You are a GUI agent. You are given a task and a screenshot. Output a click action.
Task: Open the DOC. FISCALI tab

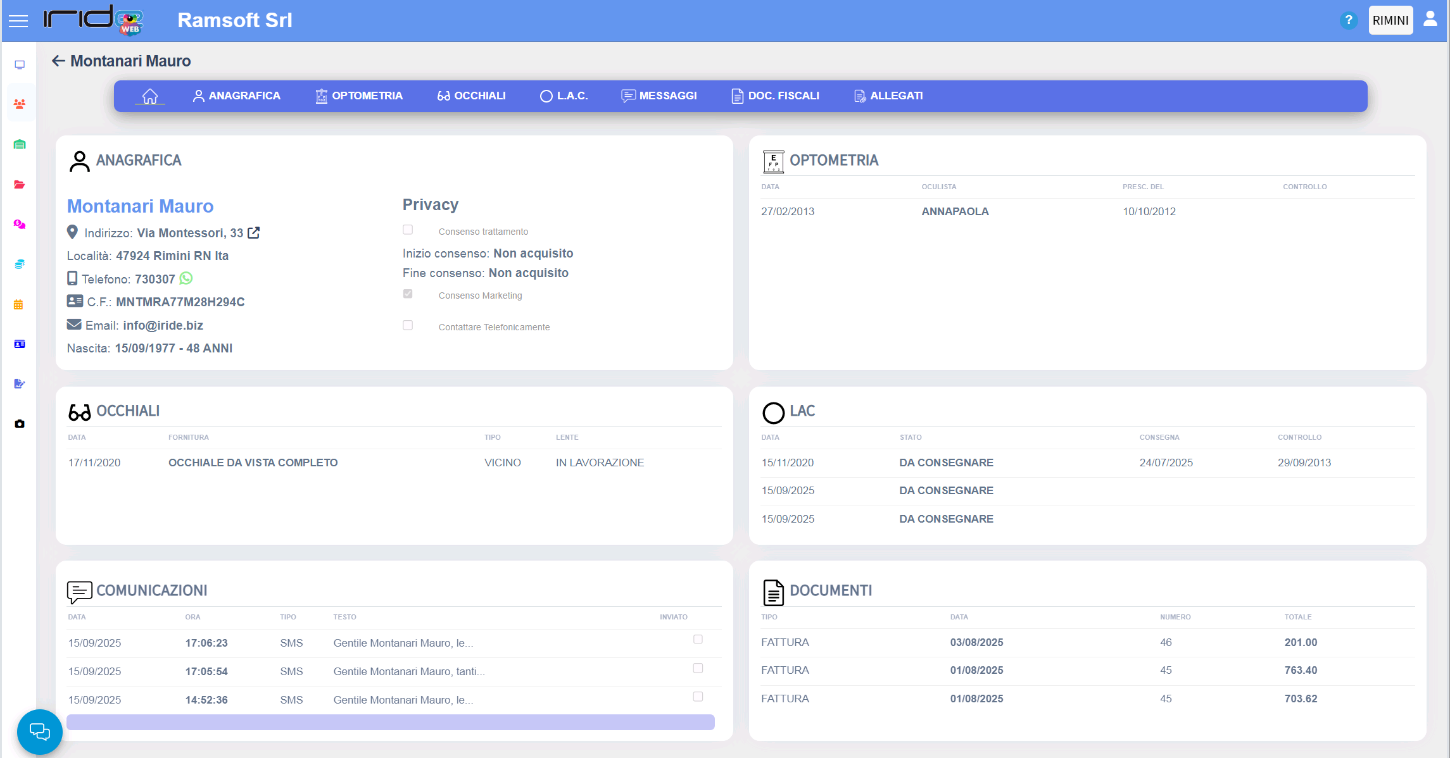[775, 96]
